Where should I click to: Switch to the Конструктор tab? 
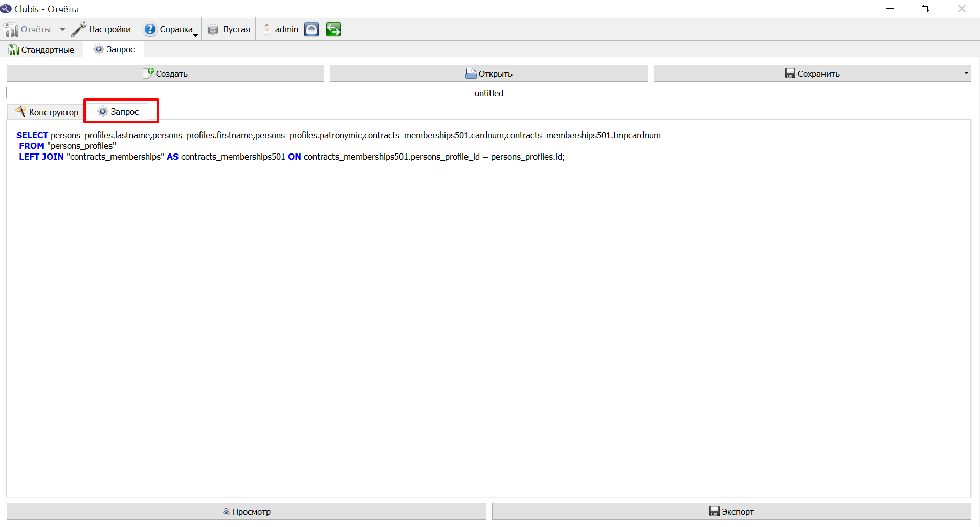pyautogui.click(x=47, y=112)
